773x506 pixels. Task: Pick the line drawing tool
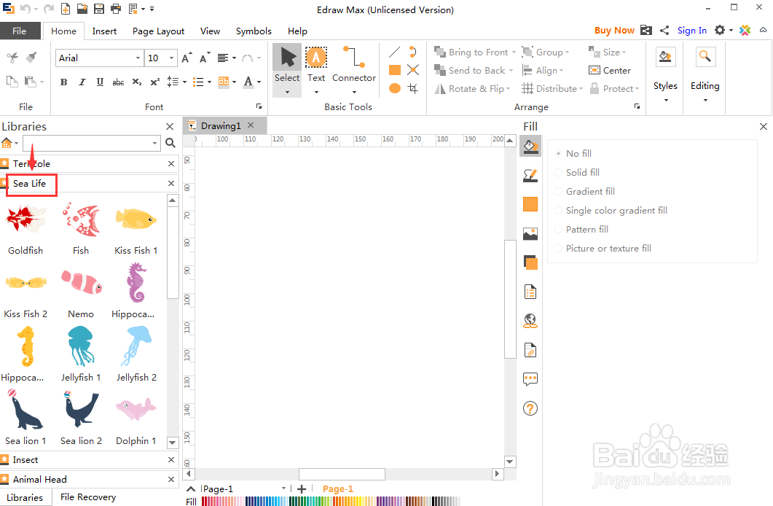pos(394,52)
